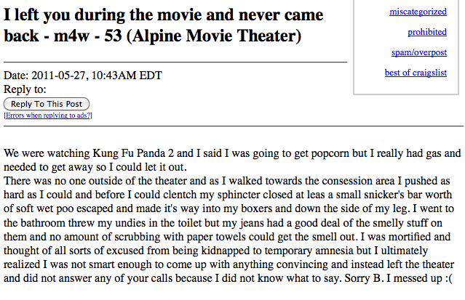The image size is (465, 300).
Task: Nominate post for best of craigslist
Action: point(416,73)
